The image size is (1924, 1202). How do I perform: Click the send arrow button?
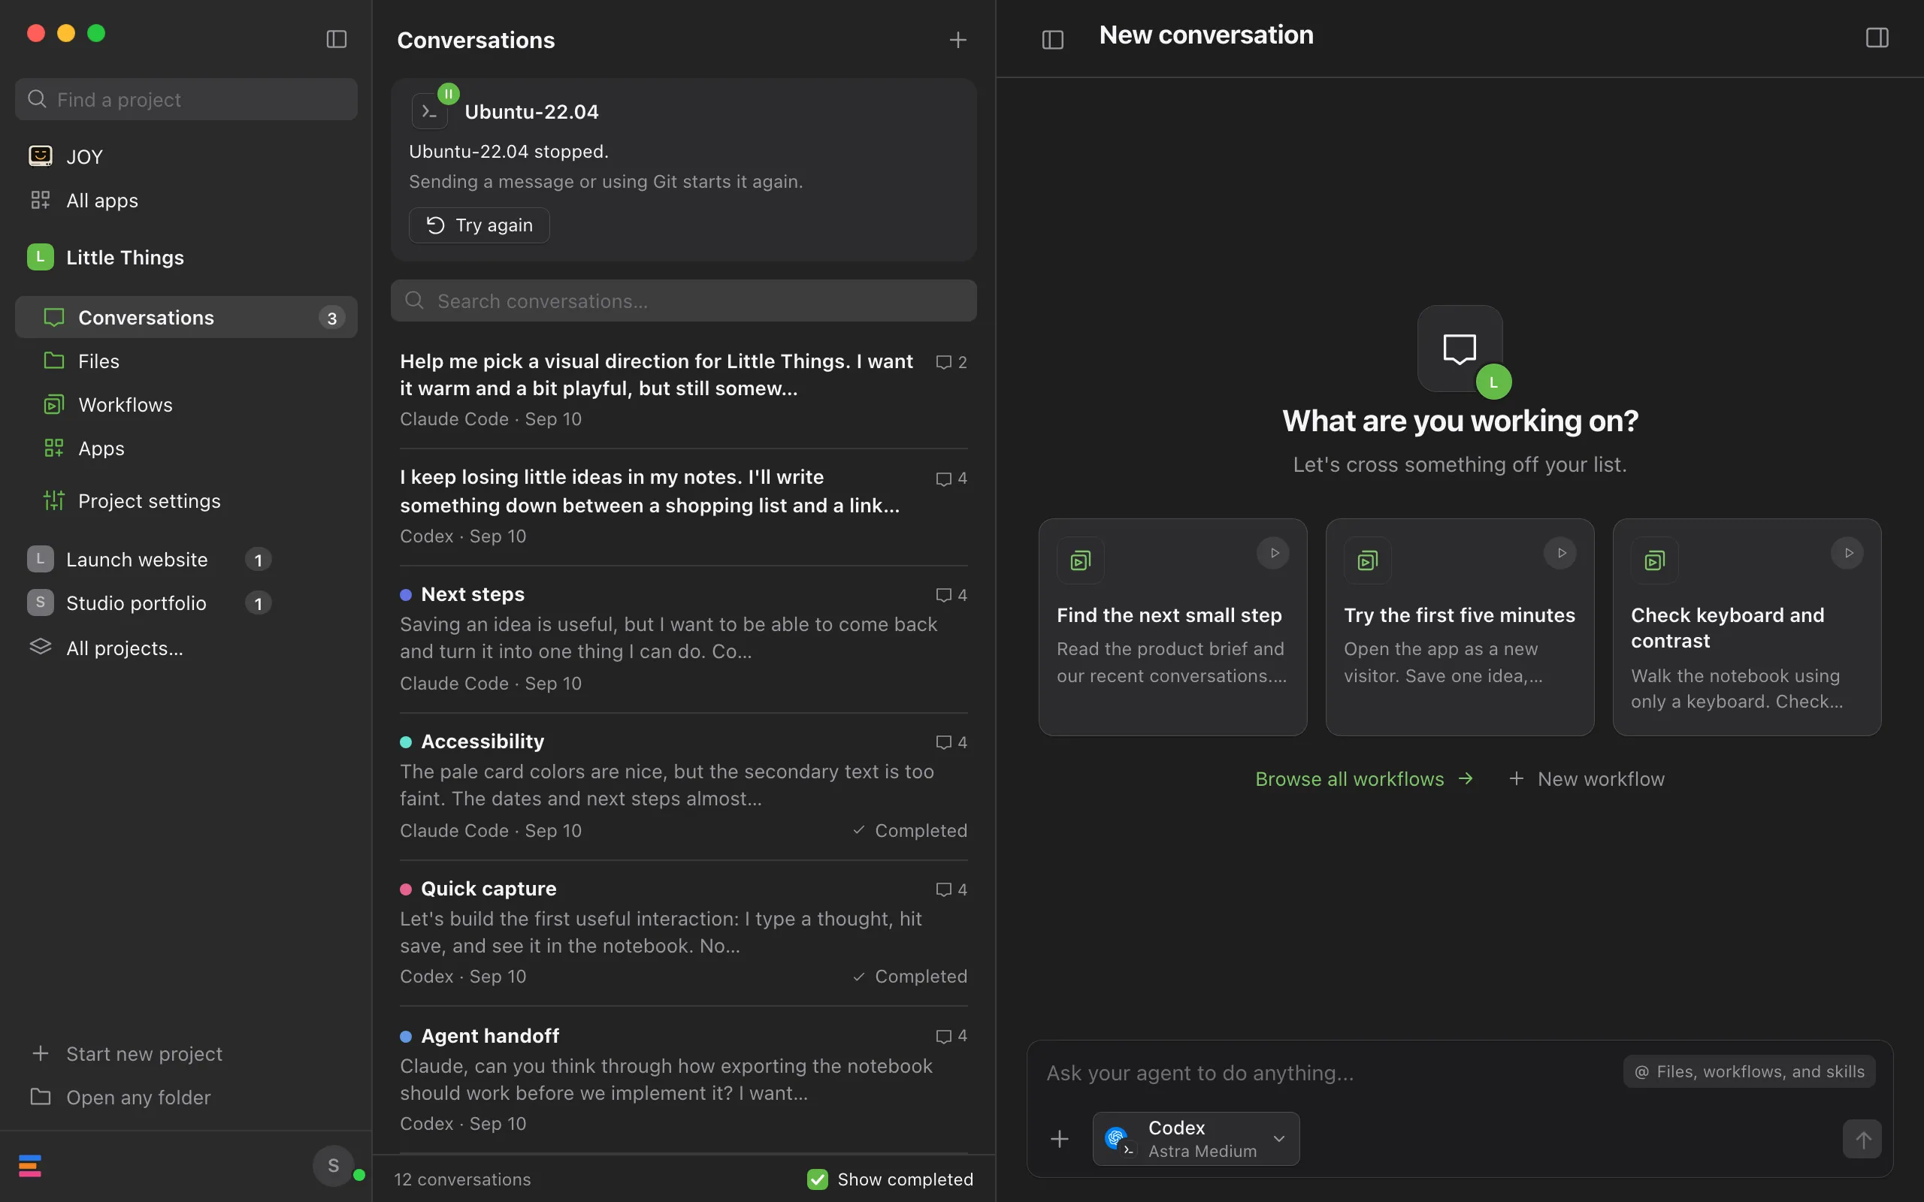tap(1862, 1139)
